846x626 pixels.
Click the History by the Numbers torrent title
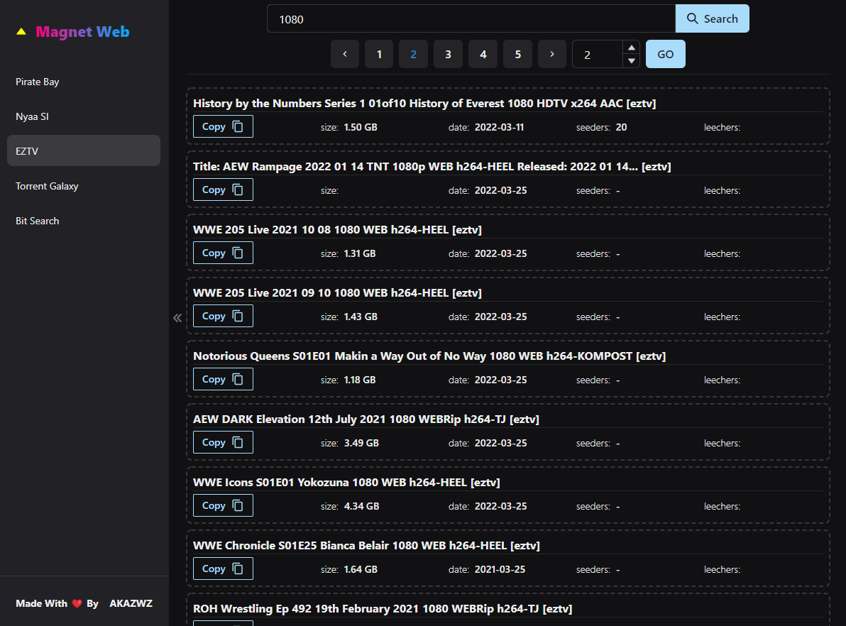point(424,103)
